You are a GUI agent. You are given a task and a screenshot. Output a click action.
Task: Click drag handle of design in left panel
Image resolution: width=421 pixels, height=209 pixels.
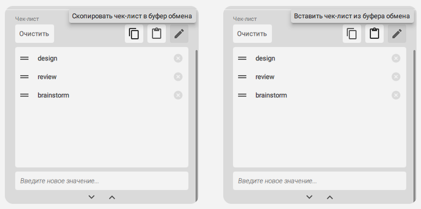coord(25,58)
